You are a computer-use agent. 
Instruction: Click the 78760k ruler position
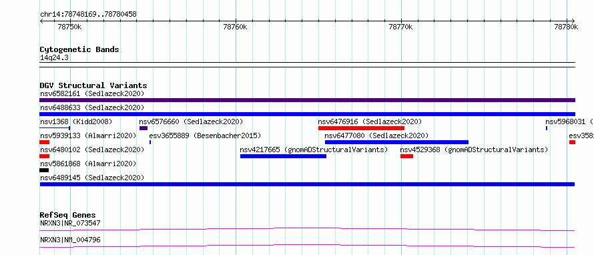(235, 27)
